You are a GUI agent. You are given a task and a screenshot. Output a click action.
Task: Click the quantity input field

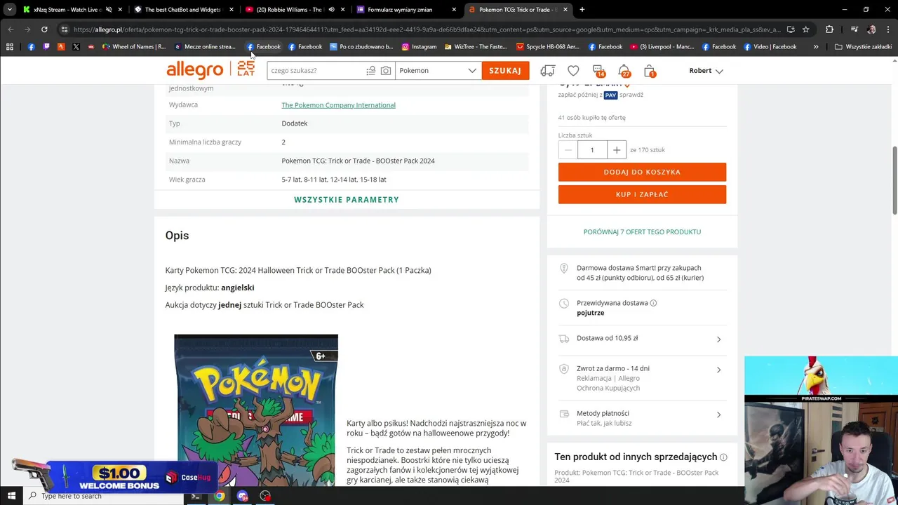[x=592, y=149]
